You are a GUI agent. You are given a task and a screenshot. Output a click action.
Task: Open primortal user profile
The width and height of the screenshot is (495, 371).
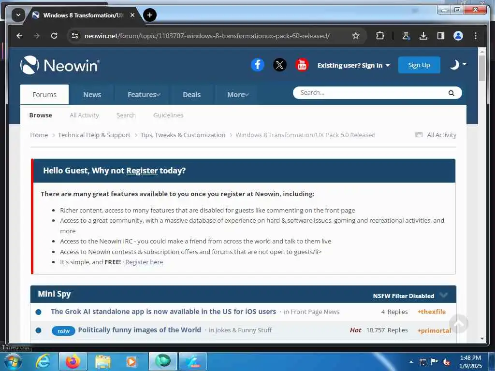[x=434, y=330]
